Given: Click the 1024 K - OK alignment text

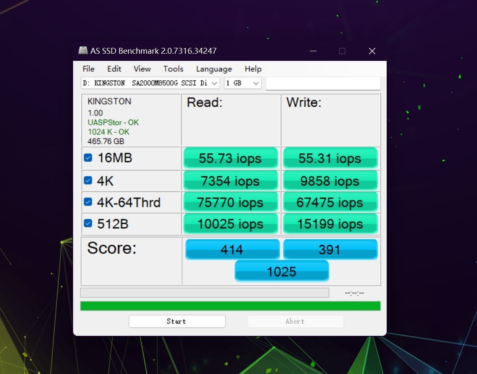Looking at the screenshot, I should tap(108, 132).
